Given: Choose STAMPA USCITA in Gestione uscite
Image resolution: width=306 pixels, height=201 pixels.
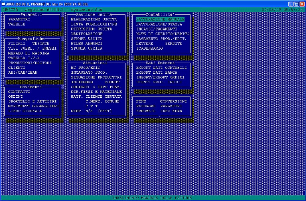Looking at the screenshot, I should [x=86, y=38].
